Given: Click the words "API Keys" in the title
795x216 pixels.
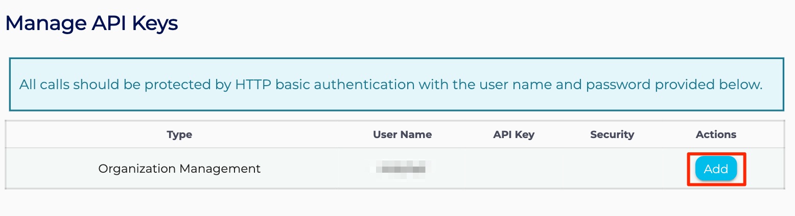Looking at the screenshot, I should tap(135, 23).
